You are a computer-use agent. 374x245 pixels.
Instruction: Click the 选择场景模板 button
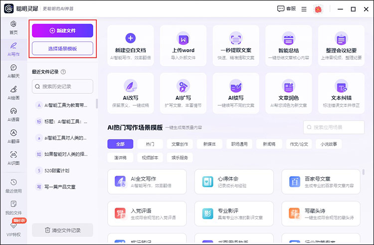(62, 48)
